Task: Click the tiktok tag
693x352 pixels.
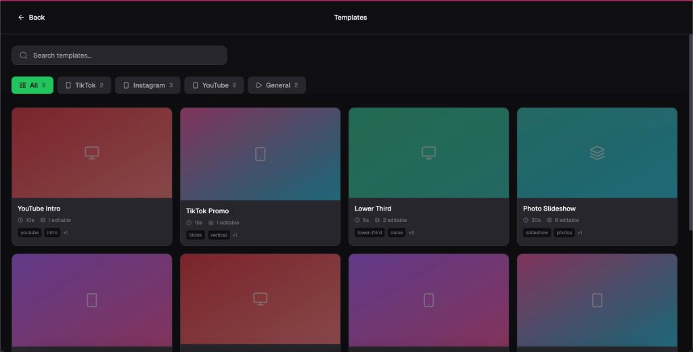Action: click(196, 236)
